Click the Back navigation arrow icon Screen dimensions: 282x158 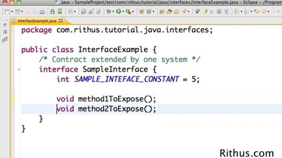tap(264, 12)
